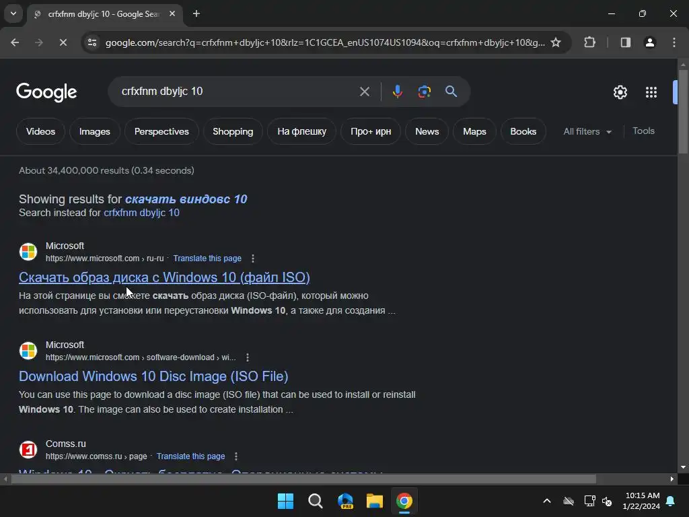The width and height of the screenshot is (689, 517).
Task: Toggle the Chrome side panel icon
Action: 626,42
